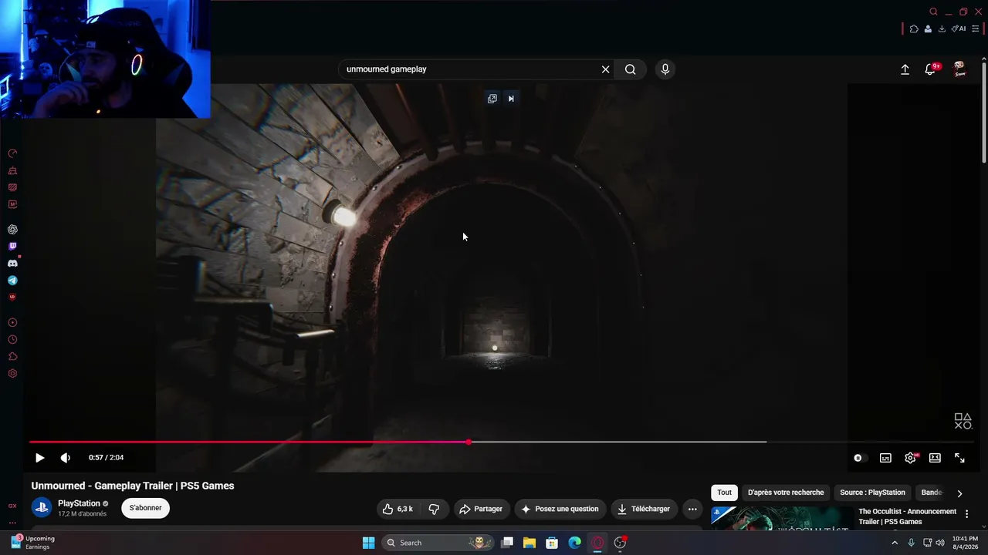Open GX Corner in the sidebar

point(12,506)
